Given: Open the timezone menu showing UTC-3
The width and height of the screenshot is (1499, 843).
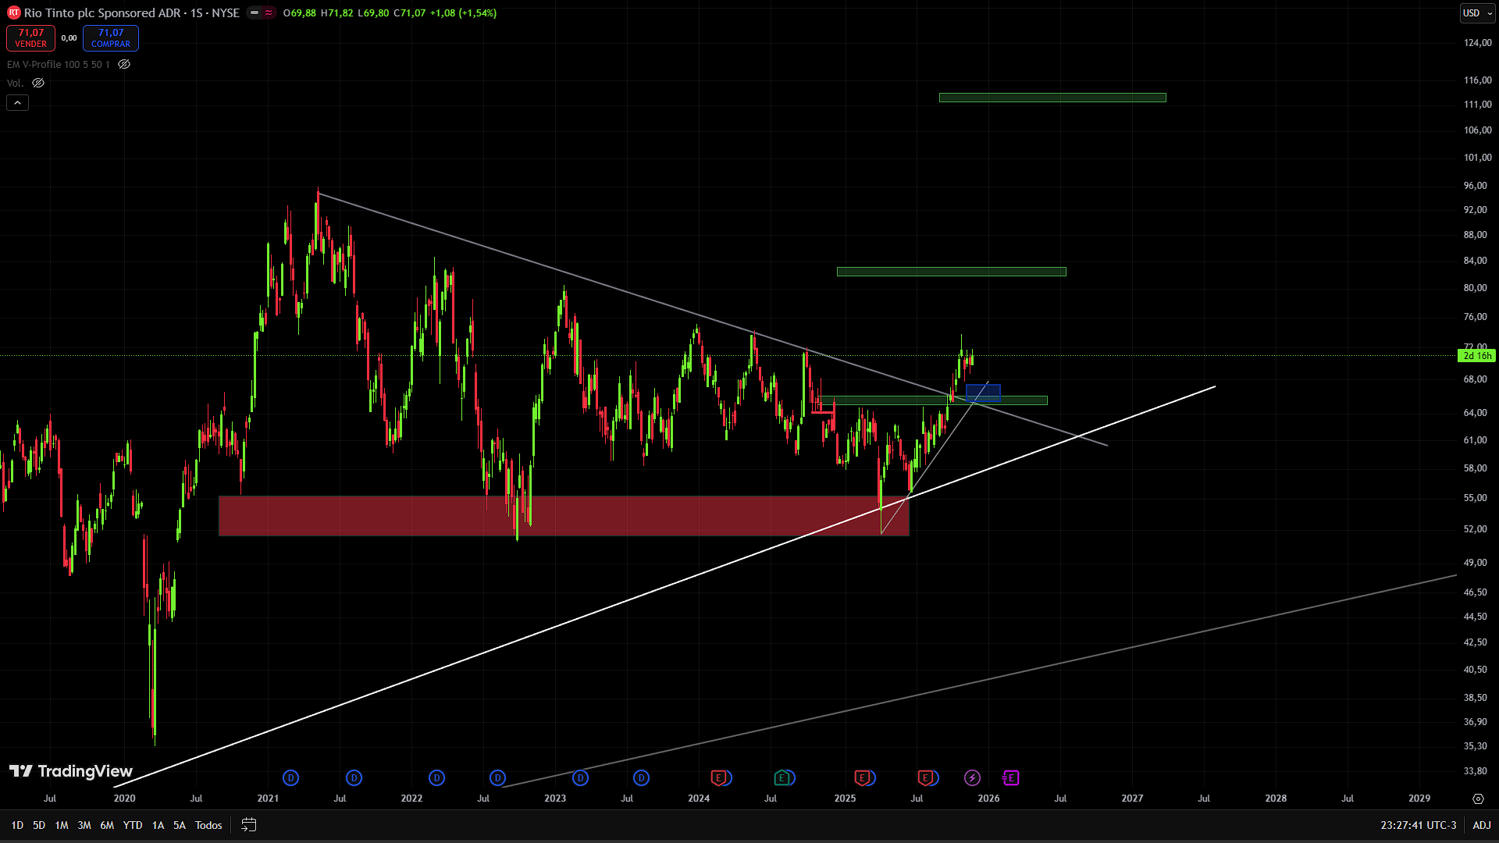Looking at the screenshot, I should (1418, 825).
